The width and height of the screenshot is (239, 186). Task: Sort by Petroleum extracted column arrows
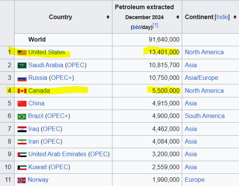click(178, 17)
